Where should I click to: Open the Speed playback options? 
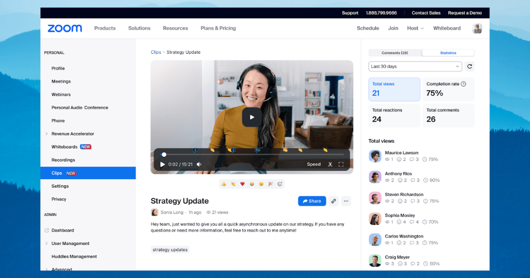pyautogui.click(x=314, y=165)
